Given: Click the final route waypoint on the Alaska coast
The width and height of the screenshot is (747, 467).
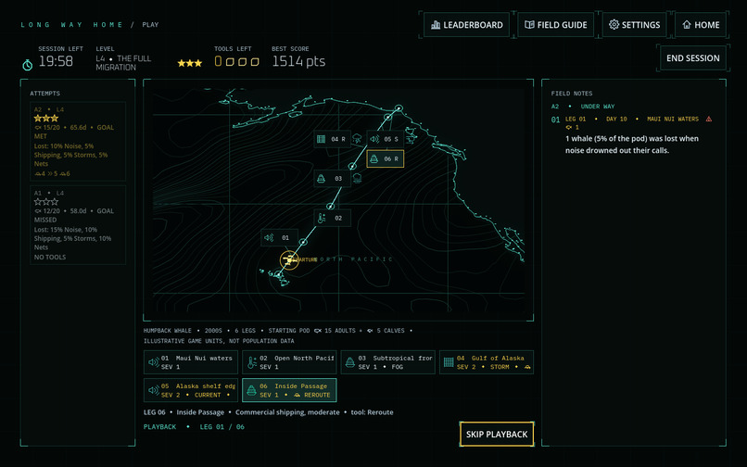Looking at the screenshot, I should [x=399, y=108].
